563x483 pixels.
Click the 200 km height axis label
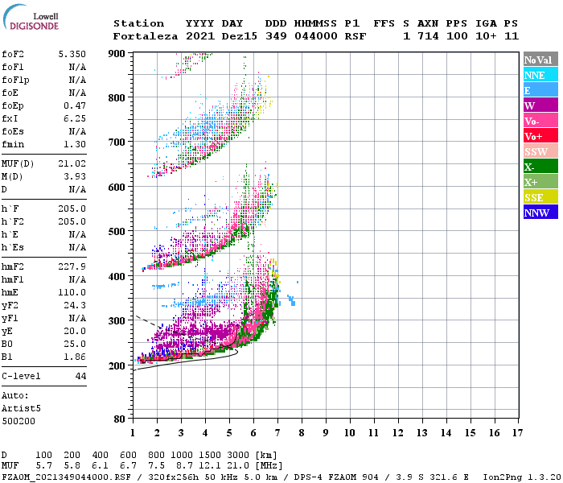tap(117, 365)
